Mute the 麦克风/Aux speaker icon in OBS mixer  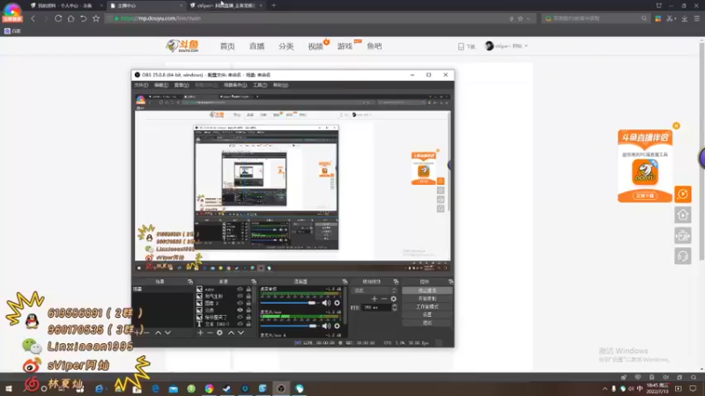coord(326,326)
